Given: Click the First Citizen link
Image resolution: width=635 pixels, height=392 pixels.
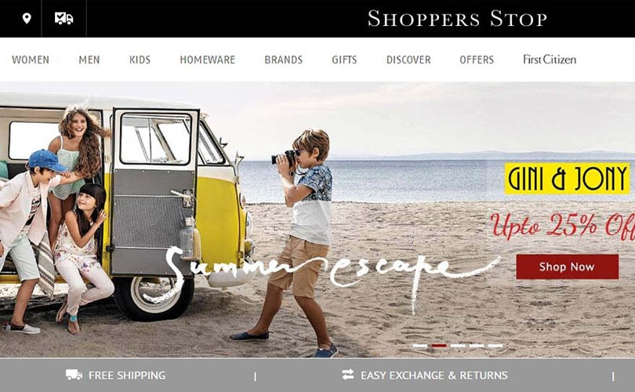Looking at the screenshot, I should [x=550, y=60].
